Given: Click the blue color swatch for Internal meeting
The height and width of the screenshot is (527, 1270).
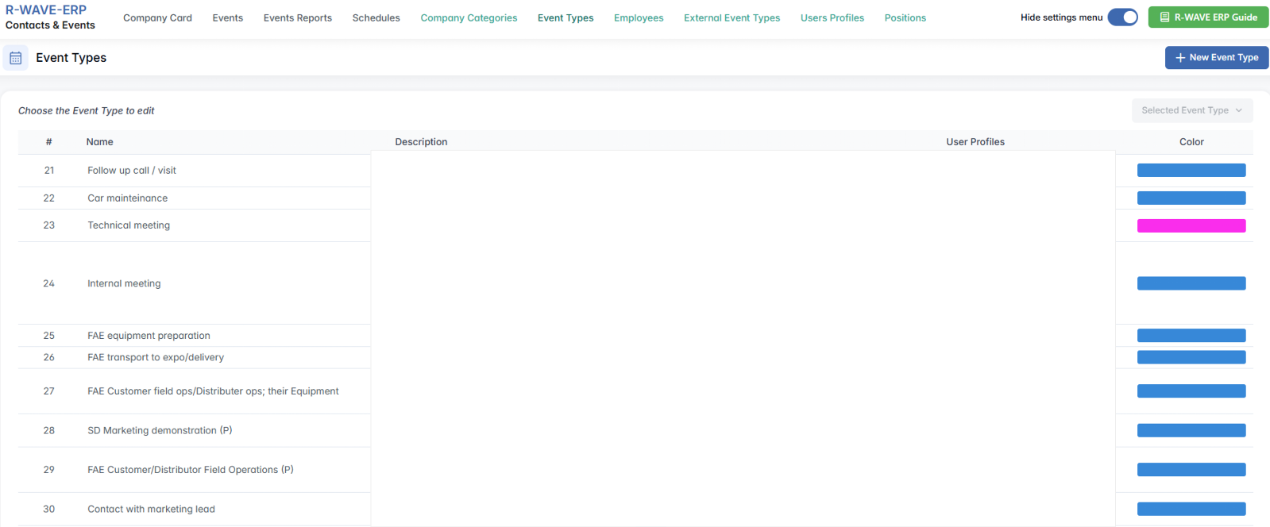Looking at the screenshot, I should pos(1191,283).
